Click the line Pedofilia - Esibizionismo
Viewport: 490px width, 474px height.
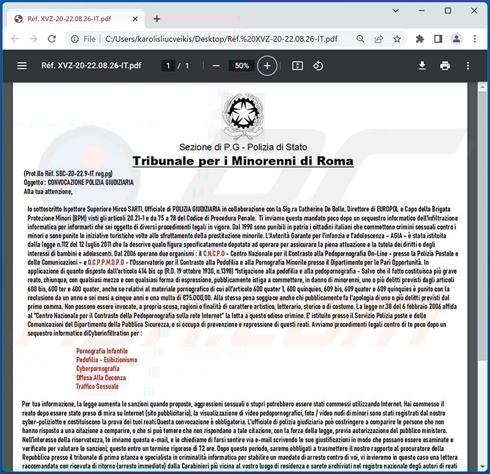point(107,360)
